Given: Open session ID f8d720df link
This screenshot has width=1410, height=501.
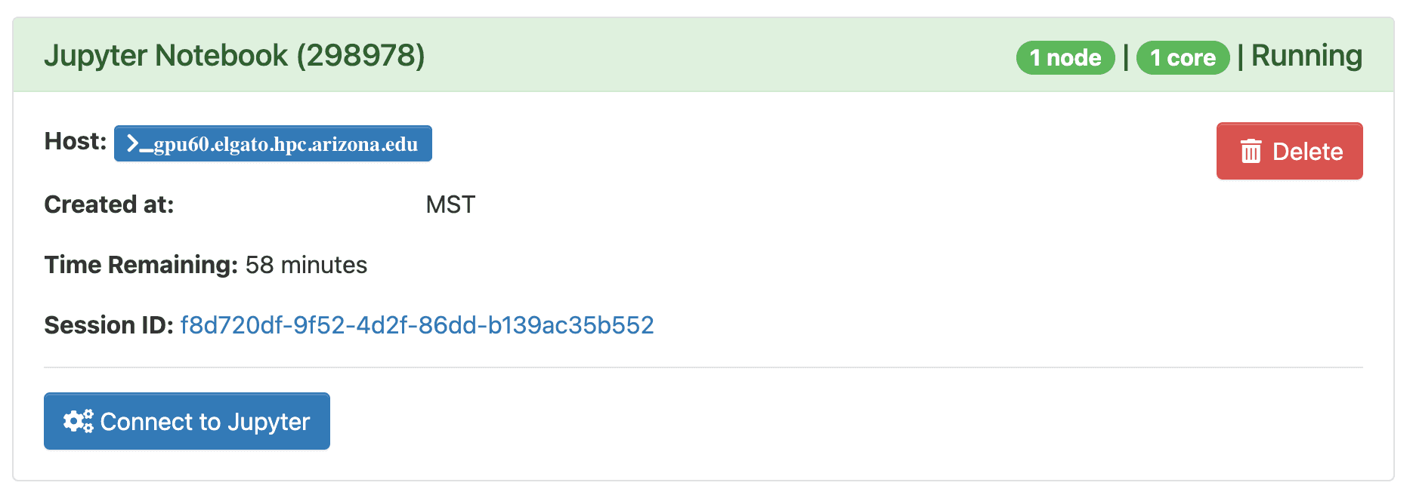Looking at the screenshot, I should [417, 325].
